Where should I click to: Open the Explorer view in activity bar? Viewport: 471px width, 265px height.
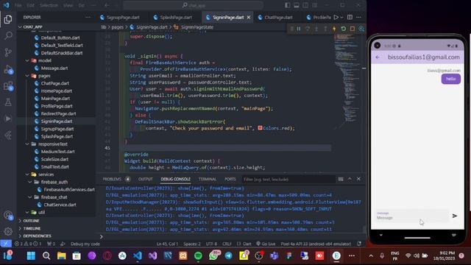(8, 20)
